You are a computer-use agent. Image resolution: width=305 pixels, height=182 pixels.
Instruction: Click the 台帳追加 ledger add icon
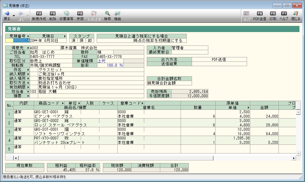(x=94, y=13)
